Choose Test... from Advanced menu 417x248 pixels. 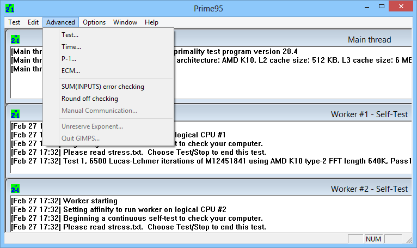(x=108, y=35)
